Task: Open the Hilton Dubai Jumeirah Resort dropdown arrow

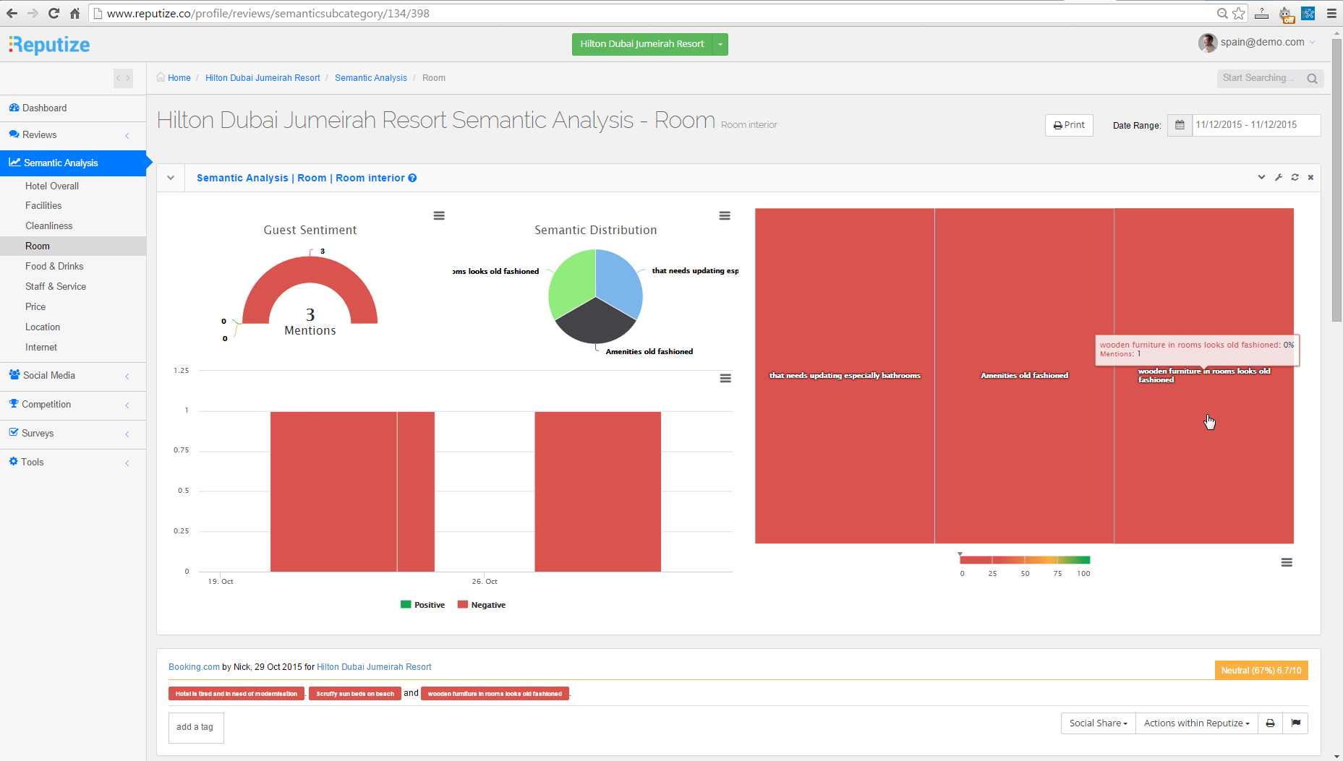Action: 720,45
